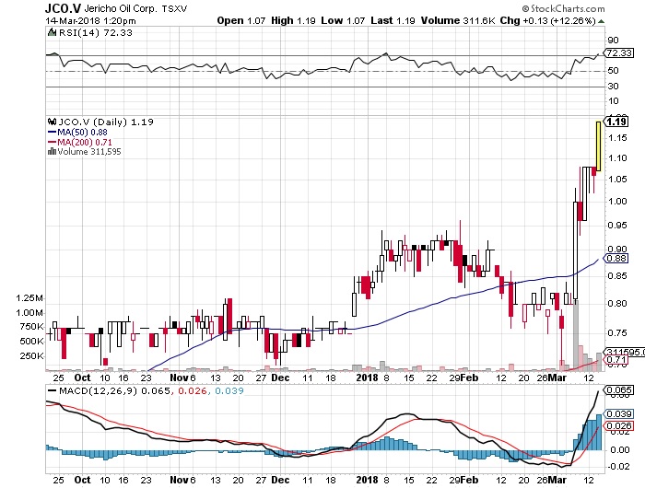Click the MACD(12,26,9) 0.065 legend label

coord(114,390)
